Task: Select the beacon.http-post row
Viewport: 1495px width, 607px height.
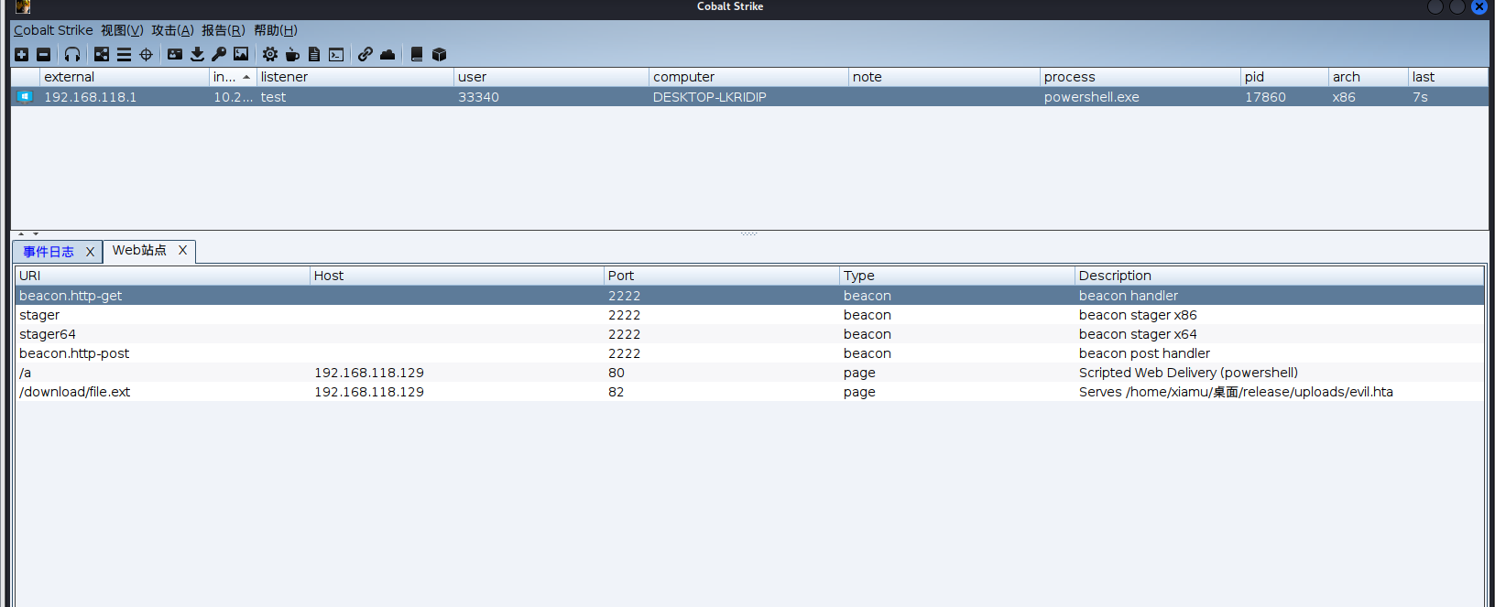Action: [x=749, y=353]
